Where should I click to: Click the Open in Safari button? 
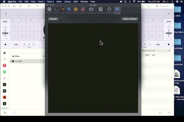pyautogui.click(x=130, y=19)
